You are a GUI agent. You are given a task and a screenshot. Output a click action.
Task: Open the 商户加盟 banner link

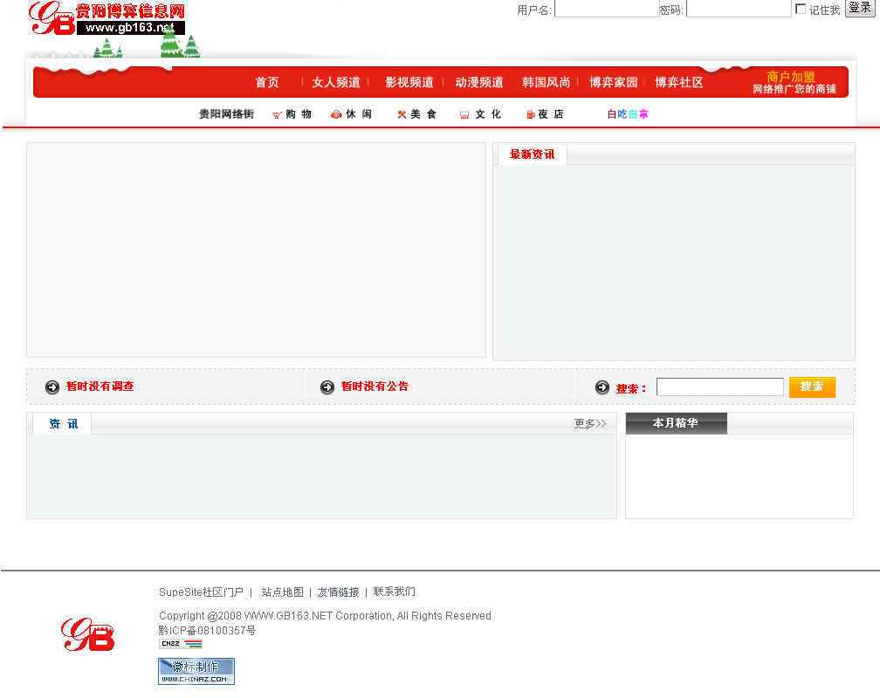pyautogui.click(x=794, y=83)
